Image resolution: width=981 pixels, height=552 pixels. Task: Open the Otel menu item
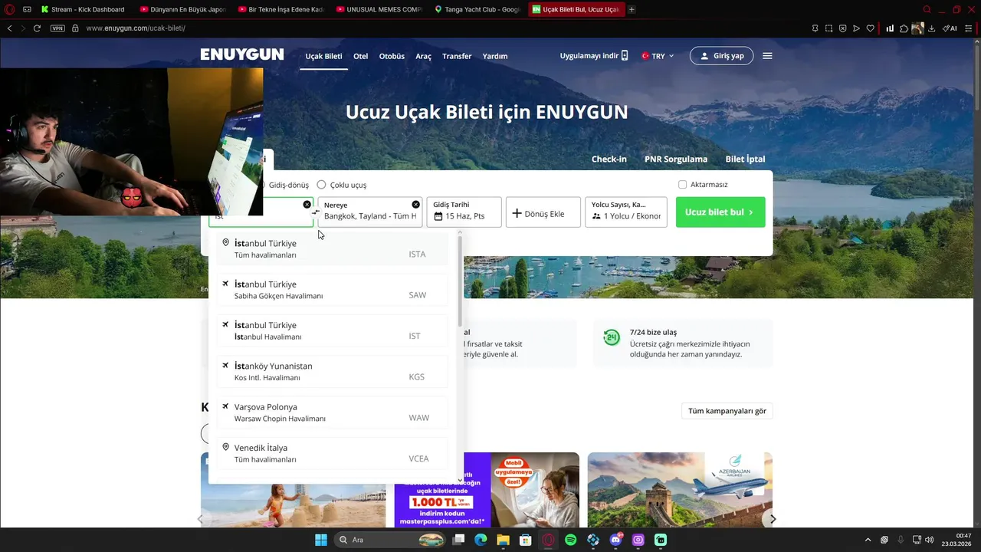pyautogui.click(x=360, y=56)
